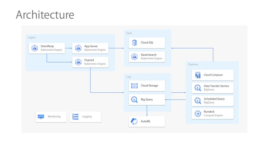This screenshot has width=259, height=145.
Task: Click "Kubernetes Engine" subtitle under Fluentd
Action: click(95, 64)
